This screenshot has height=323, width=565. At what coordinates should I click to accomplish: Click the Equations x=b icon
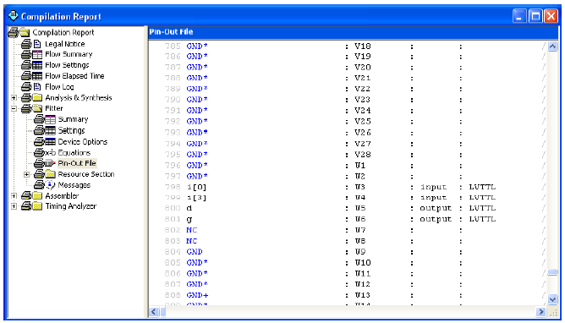click(51, 153)
